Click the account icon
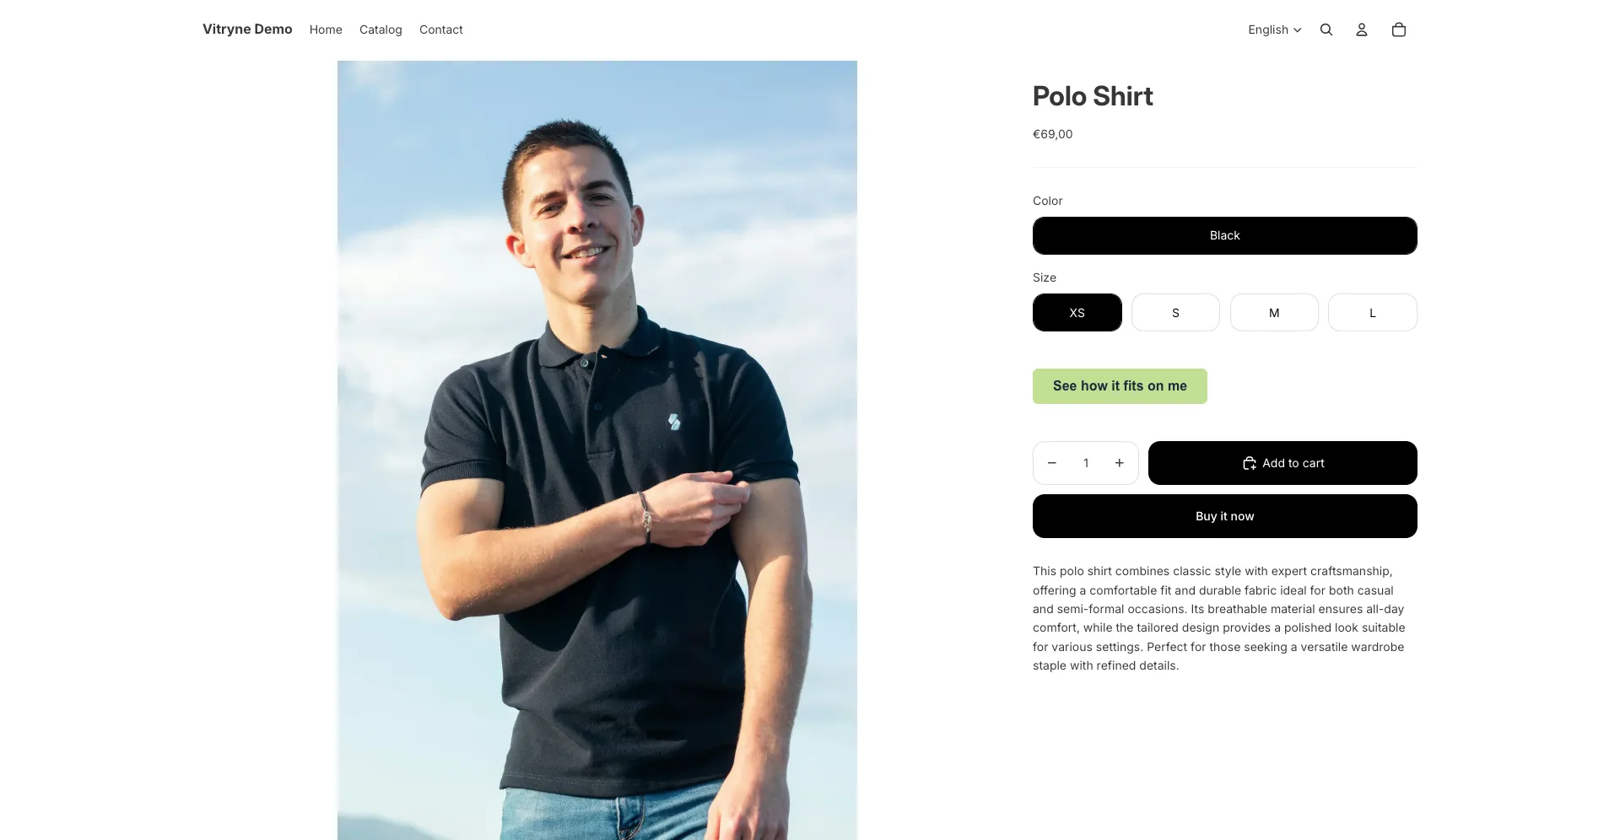Image resolution: width=1620 pixels, height=840 pixels. click(1360, 29)
